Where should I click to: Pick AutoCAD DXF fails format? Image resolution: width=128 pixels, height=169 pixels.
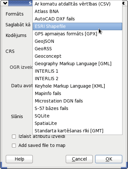click(77, 19)
